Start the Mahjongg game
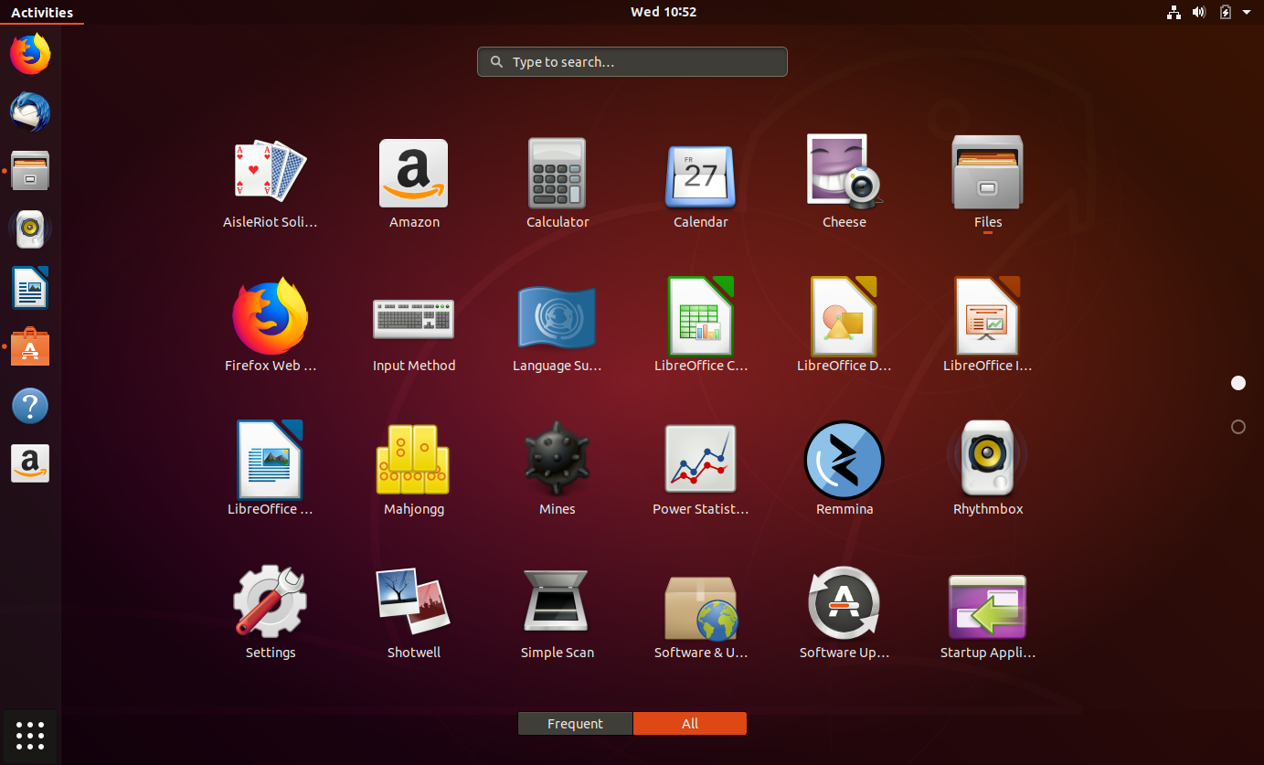 coord(413,459)
